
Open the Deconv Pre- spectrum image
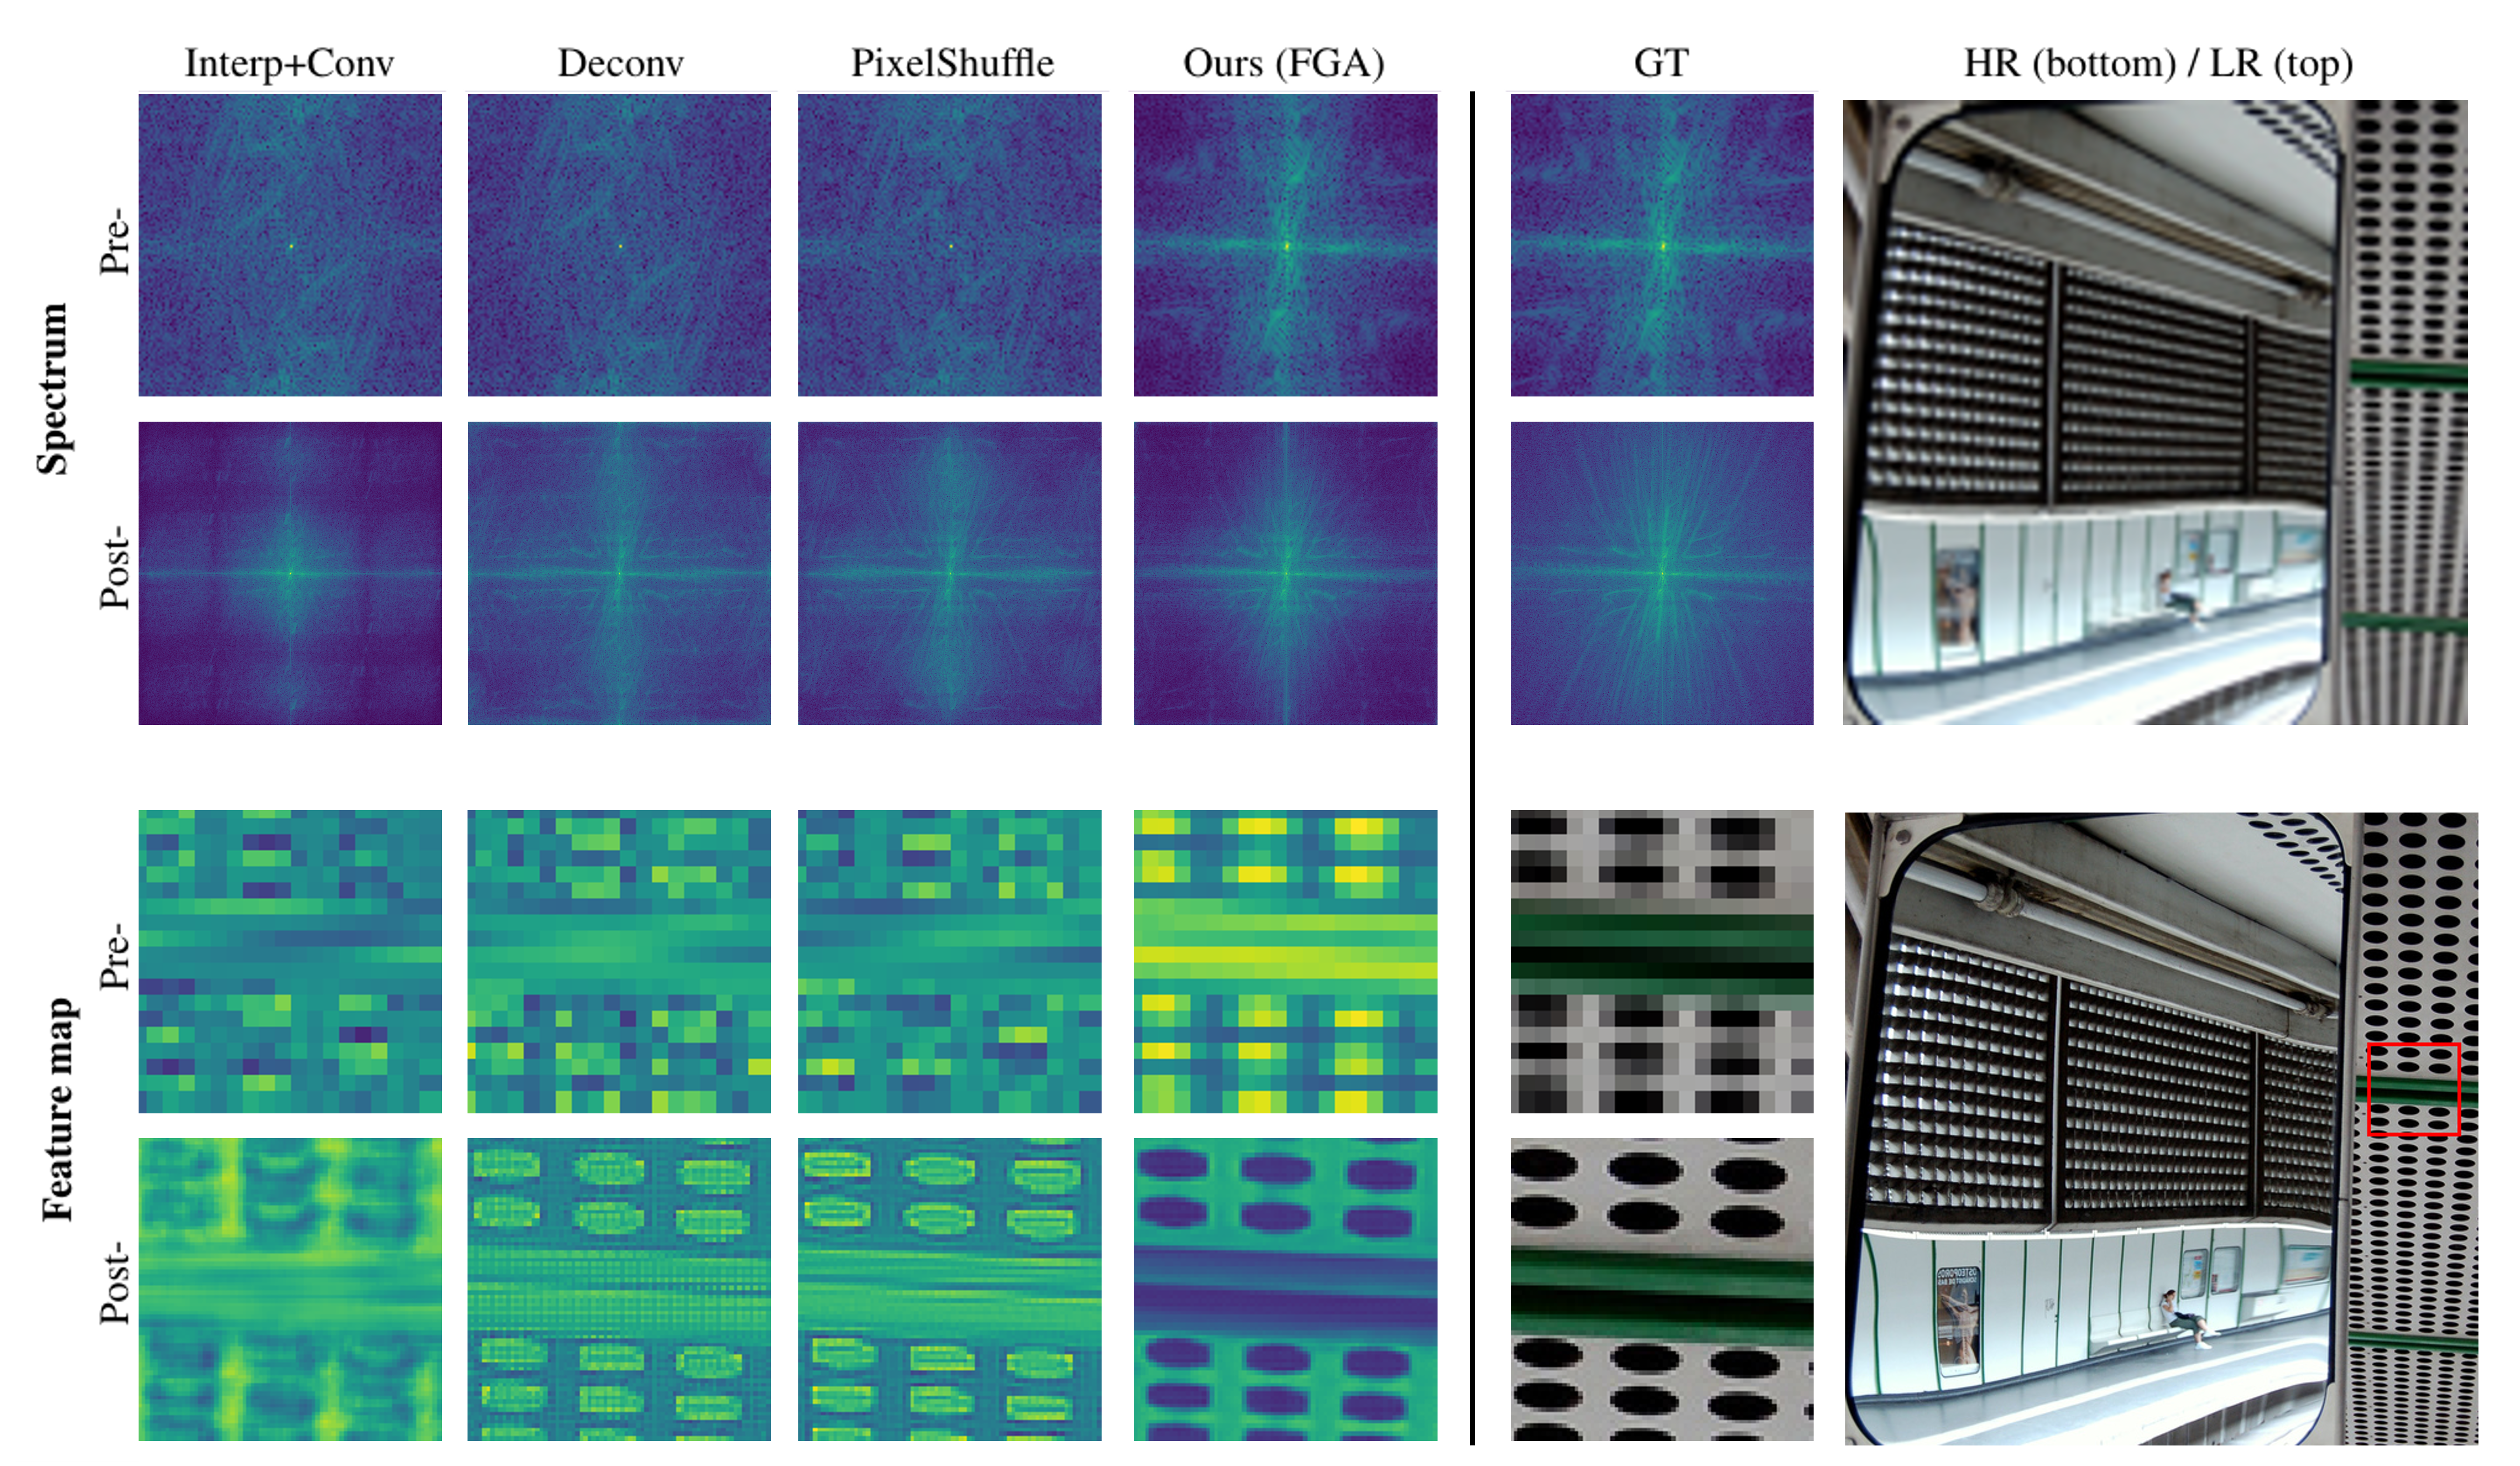(x=619, y=245)
